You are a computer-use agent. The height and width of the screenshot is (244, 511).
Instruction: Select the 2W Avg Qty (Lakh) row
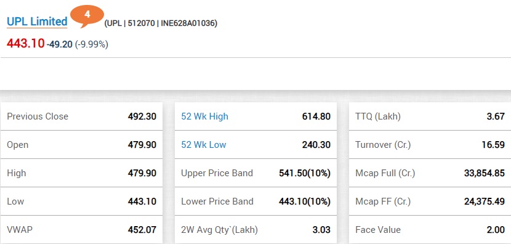tap(256, 230)
